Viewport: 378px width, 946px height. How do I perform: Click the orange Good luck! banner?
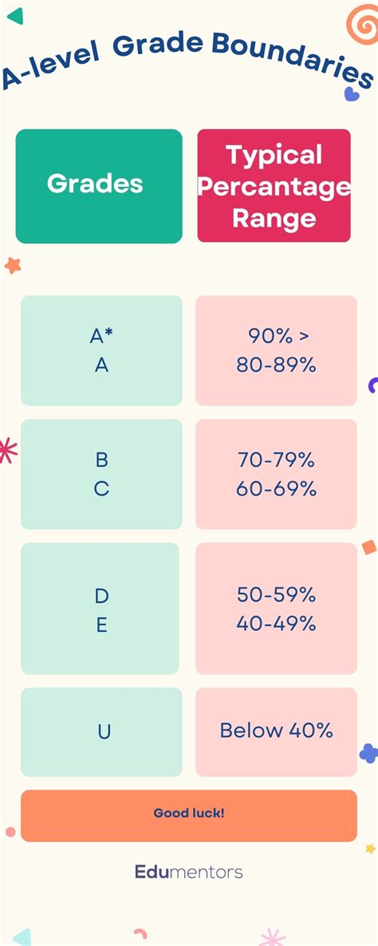[189, 816]
